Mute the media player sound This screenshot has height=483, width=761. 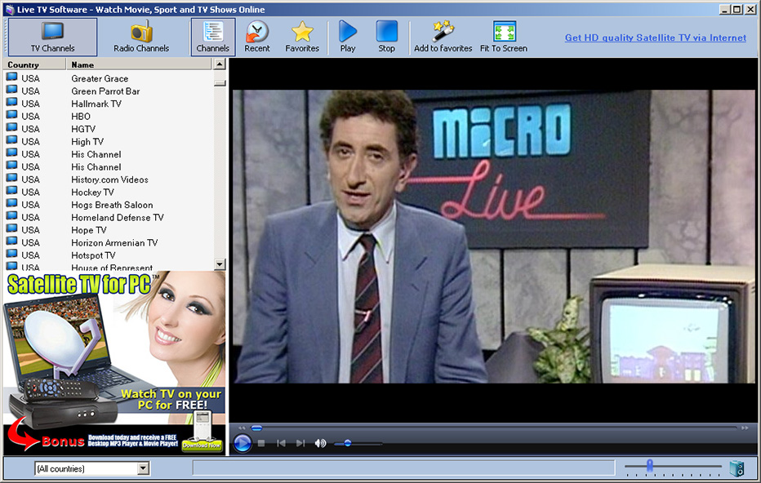click(x=320, y=443)
